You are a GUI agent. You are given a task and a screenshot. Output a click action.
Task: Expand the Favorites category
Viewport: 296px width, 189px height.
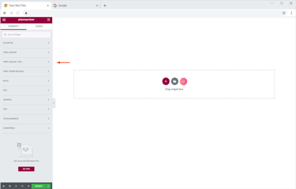point(26,43)
